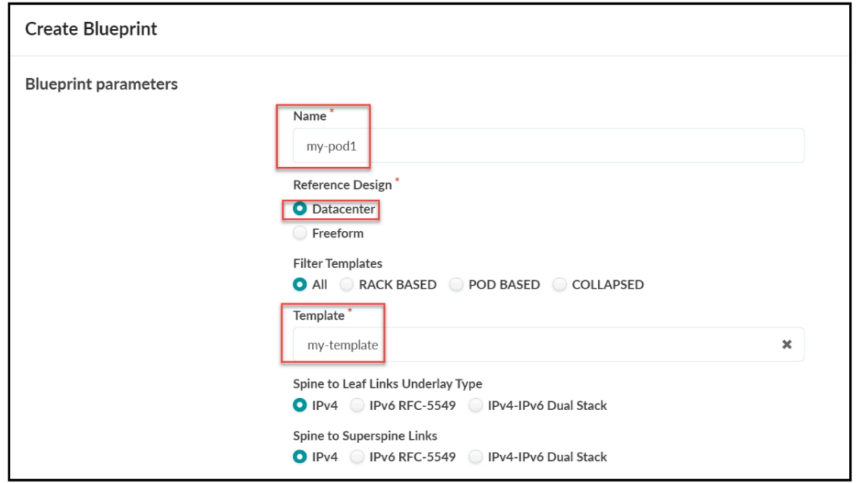Pick IPv4-IPv6 Dual Stack for Spine to Leaf
Screen dimensions: 856x483
click(476, 406)
